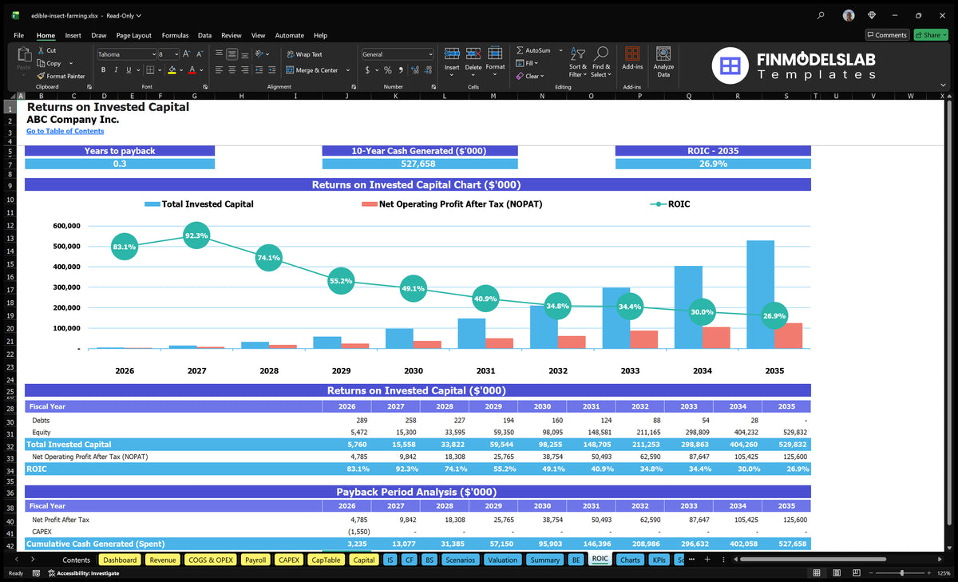Image resolution: width=958 pixels, height=582 pixels.
Task: Expand the Merge & Center dropdown arrow
Action: point(347,70)
